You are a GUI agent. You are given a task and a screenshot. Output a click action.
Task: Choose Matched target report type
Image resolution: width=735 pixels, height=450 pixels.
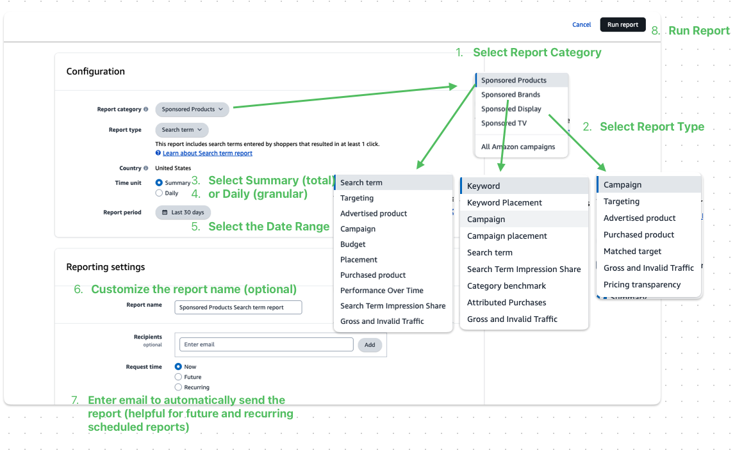[649, 252]
